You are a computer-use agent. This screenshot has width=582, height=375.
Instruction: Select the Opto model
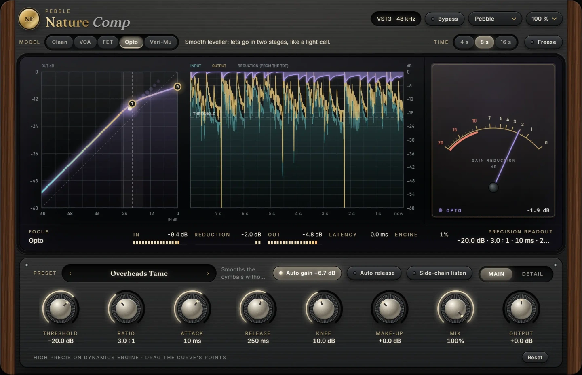[131, 42]
